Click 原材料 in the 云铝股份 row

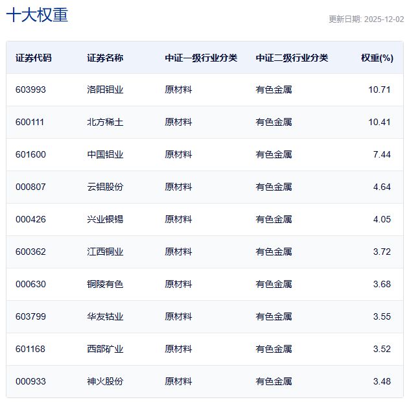click(x=178, y=187)
